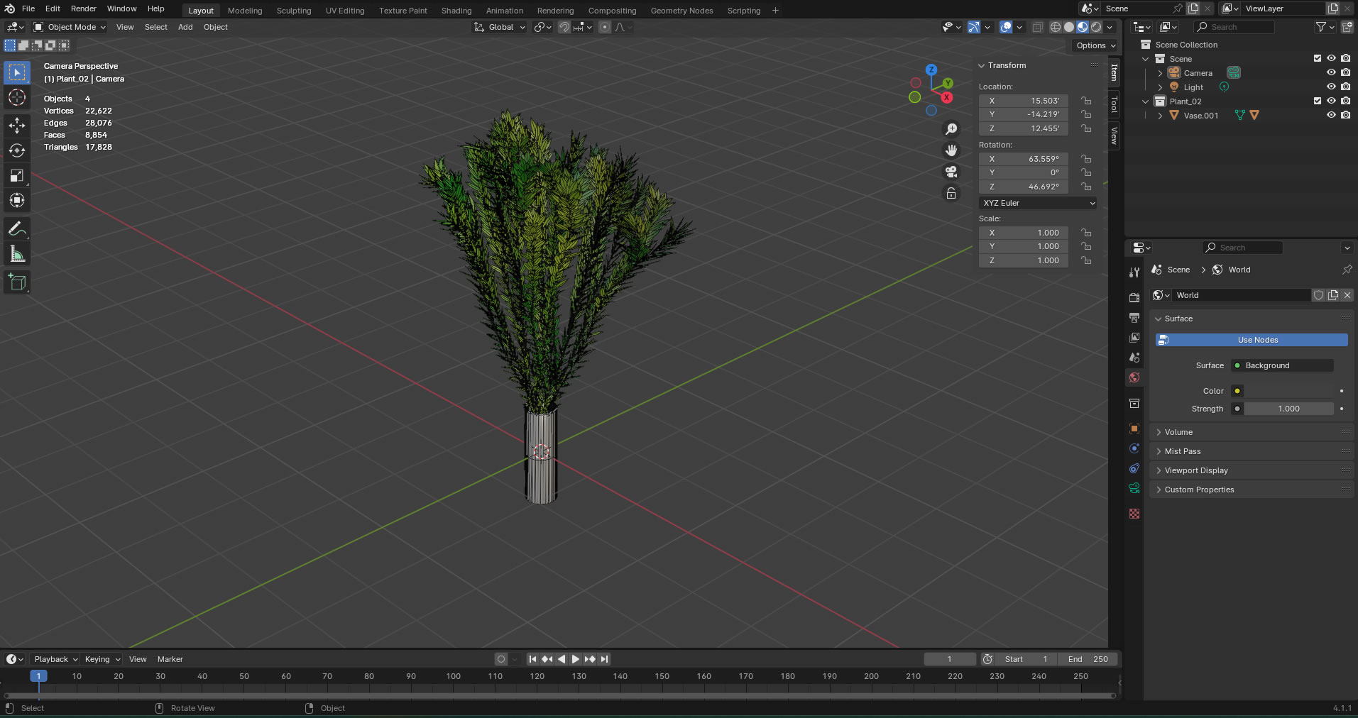1358x718 pixels.
Task: Hide the Camera in viewport
Action: [x=1331, y=72]
